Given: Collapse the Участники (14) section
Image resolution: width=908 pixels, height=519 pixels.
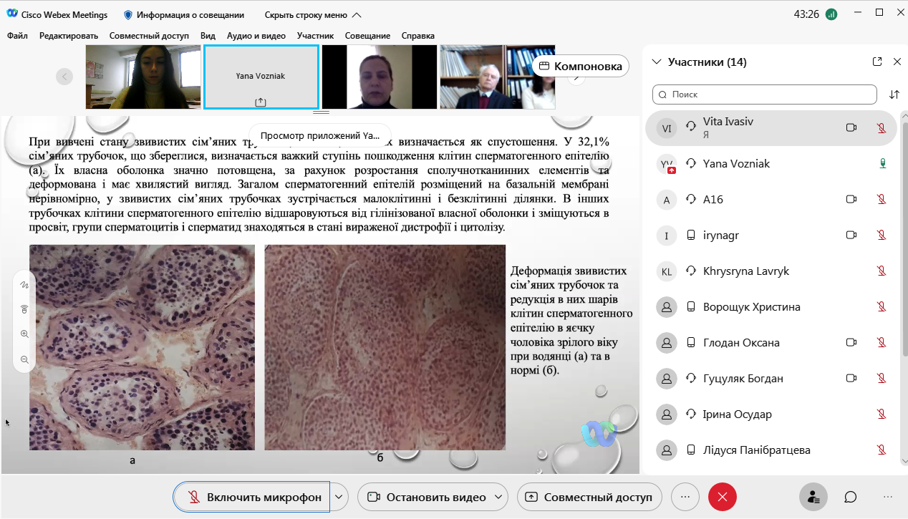Looking at the screenshot, I should [x=656, y=62].
